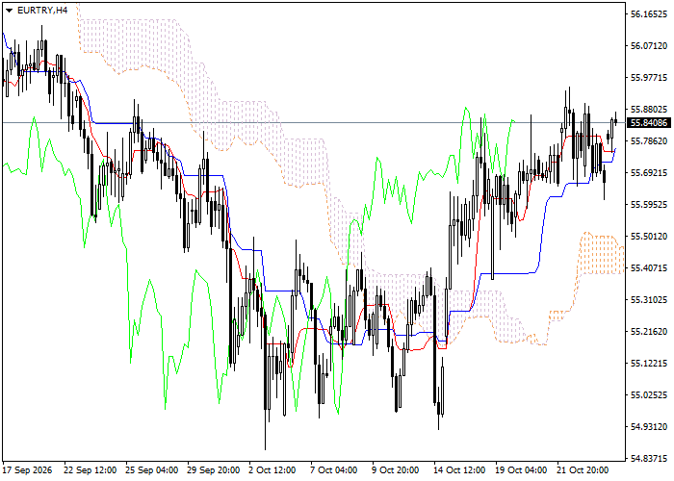Click the 54.83715 price axis label
This screenshot has height=481, width=674.
point(649,459)
